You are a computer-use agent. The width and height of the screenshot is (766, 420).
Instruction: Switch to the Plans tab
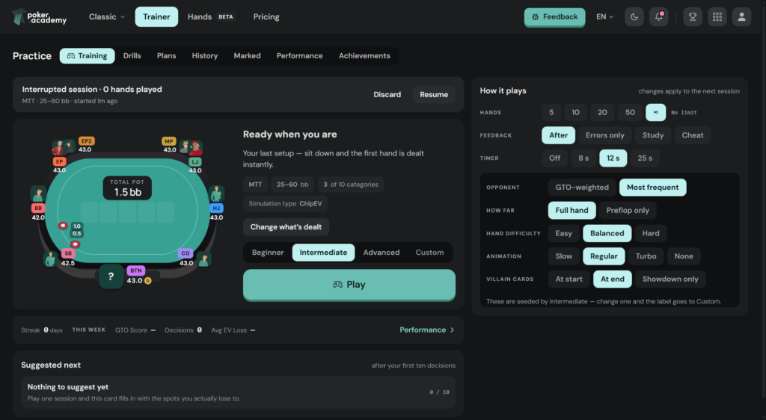[x=166, y=55]
